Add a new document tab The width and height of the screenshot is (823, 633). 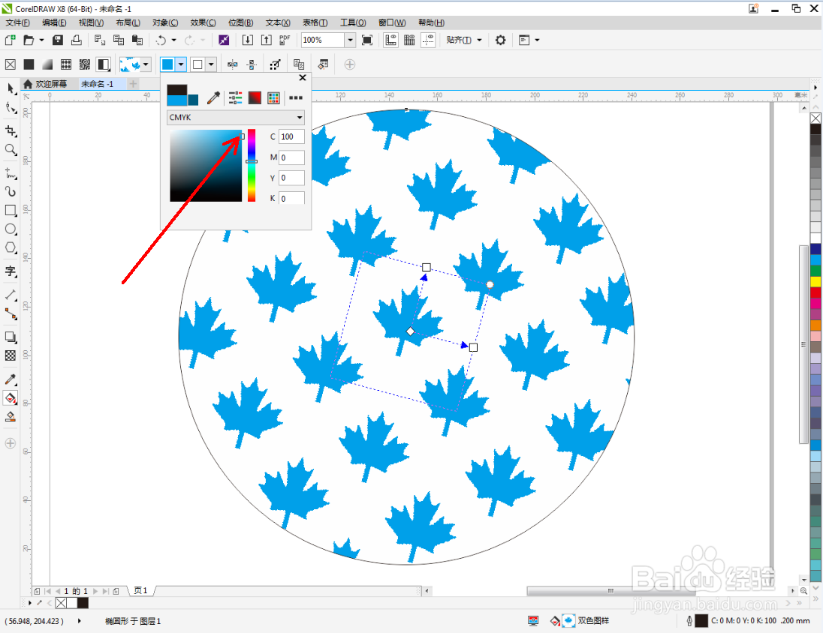click(x=134, y=84)
